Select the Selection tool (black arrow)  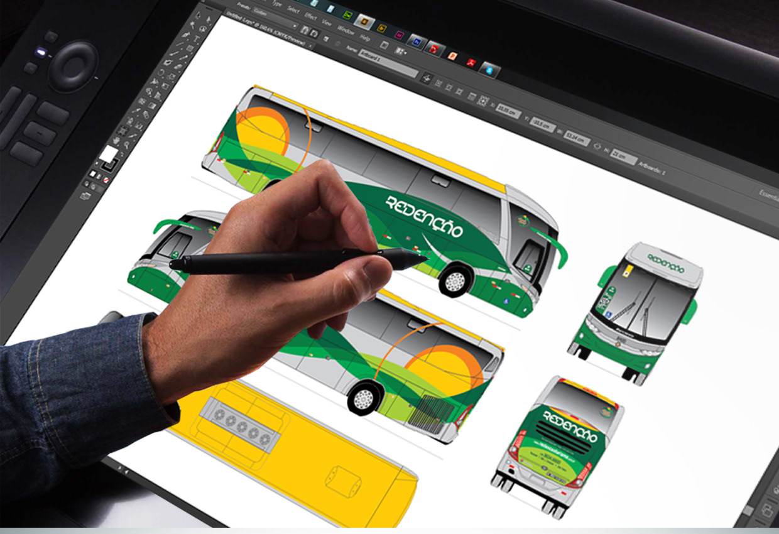click(198, 15)
